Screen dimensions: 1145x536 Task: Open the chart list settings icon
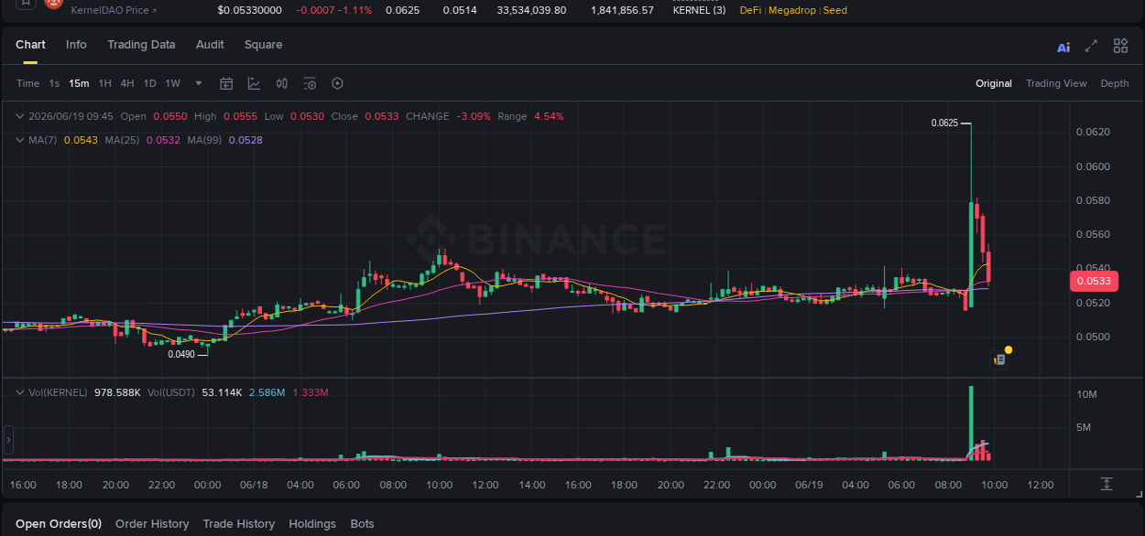tap(310, 83)
